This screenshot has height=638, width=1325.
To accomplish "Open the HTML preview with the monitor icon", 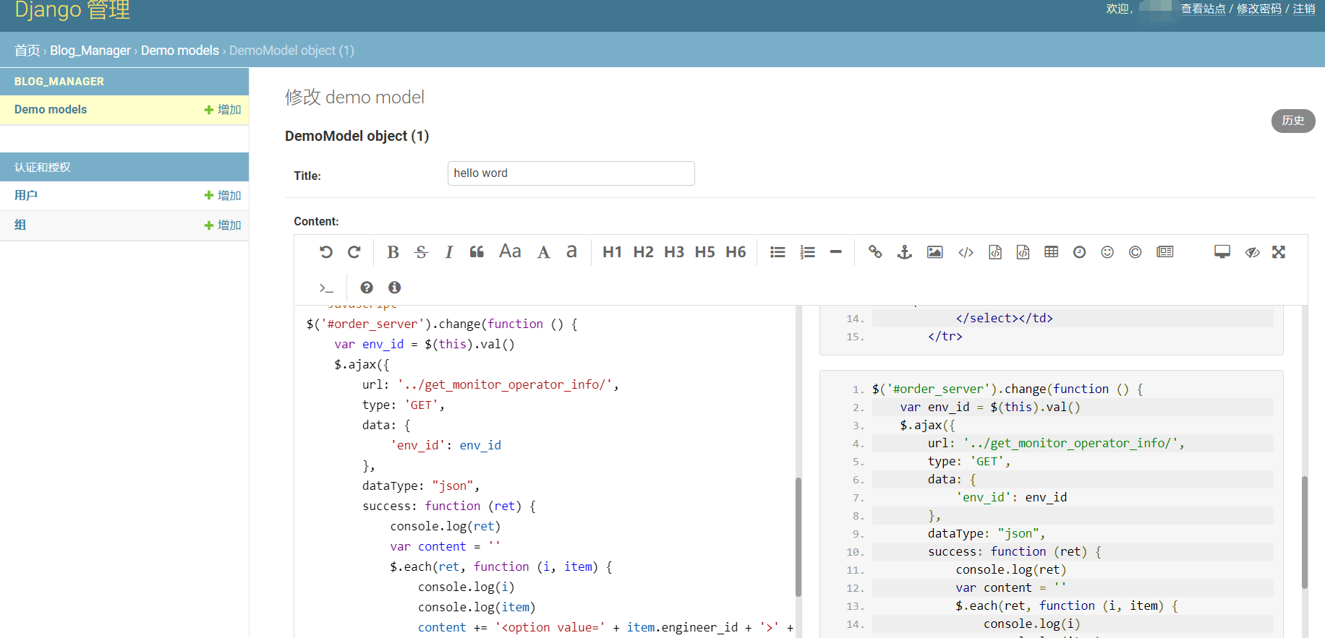I will click(1222, 252).
